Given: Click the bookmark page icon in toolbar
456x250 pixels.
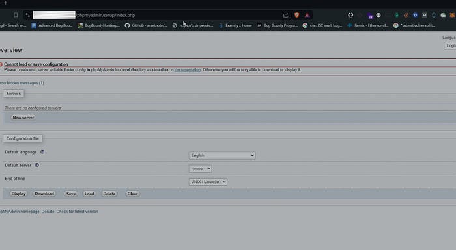Looking at the screenshot, I should point(16,15).
